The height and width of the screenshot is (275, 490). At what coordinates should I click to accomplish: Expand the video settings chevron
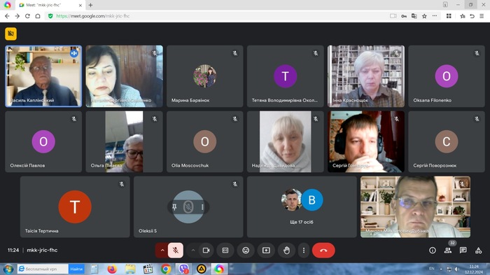tap(193, 251)
